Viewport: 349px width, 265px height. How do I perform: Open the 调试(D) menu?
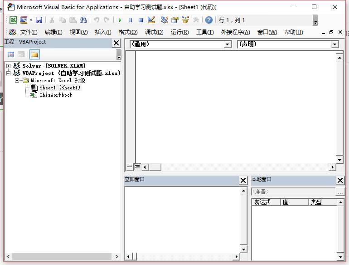point(154,32)
